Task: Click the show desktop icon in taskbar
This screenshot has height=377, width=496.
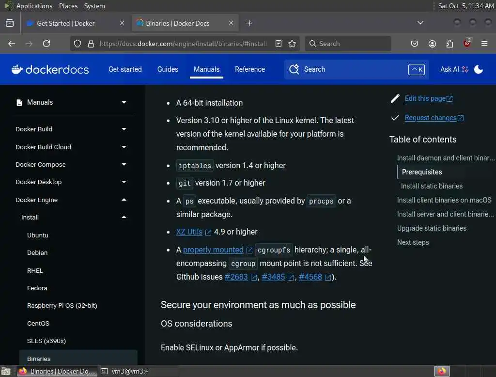Action: coord(6,371)
